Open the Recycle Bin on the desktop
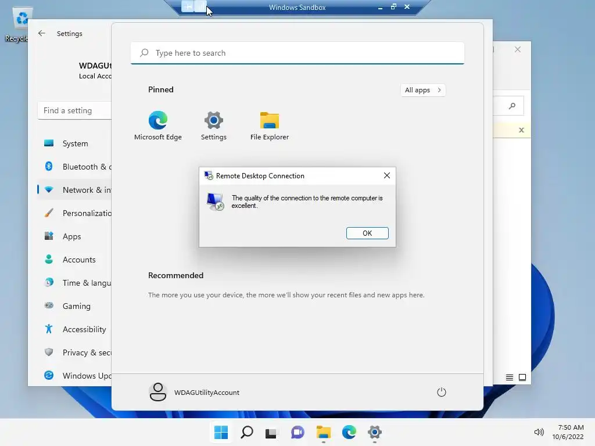 (18, 25)
